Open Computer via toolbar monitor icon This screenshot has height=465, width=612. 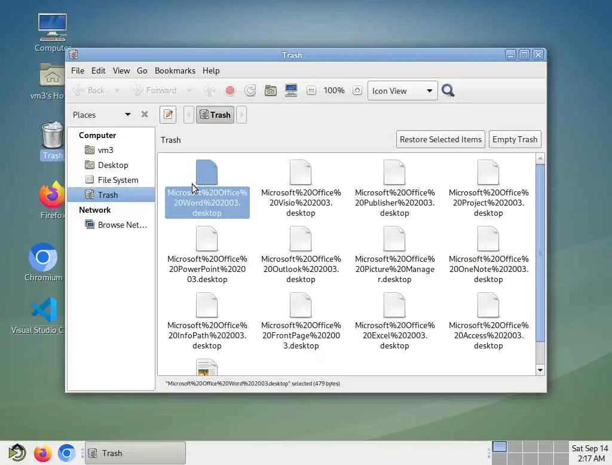[x=291, y=91]
